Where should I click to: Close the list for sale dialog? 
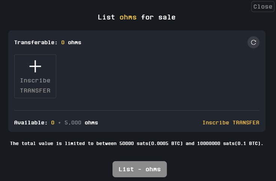click(x=263, y=6)
